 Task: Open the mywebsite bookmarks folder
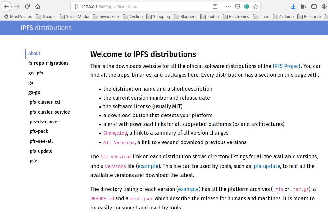106,16
